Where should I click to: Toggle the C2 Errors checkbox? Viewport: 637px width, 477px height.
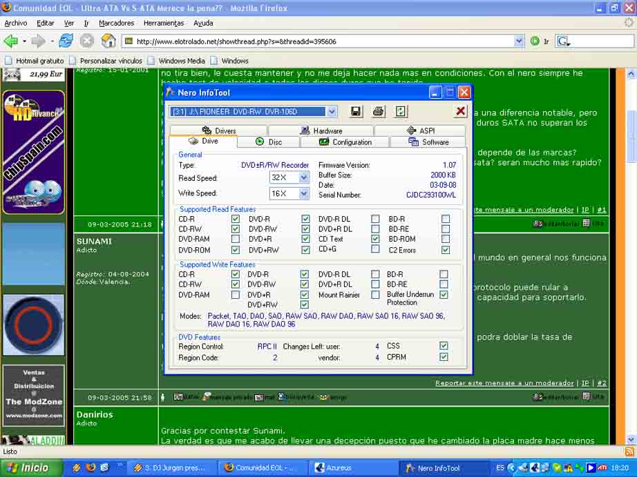[446, 250]
